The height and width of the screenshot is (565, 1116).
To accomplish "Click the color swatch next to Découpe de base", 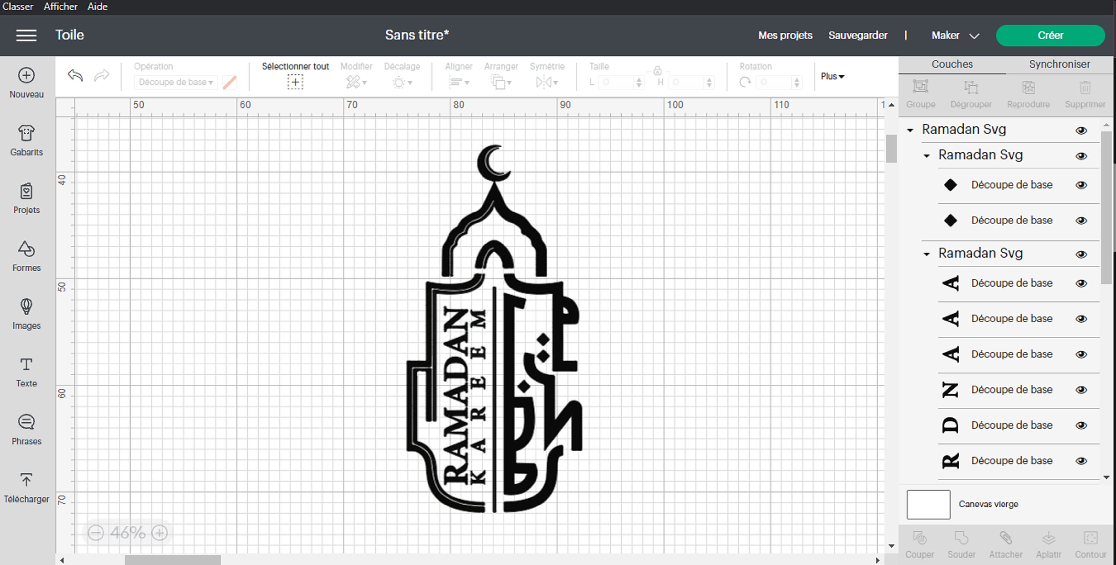I will [x=229, y=82].
